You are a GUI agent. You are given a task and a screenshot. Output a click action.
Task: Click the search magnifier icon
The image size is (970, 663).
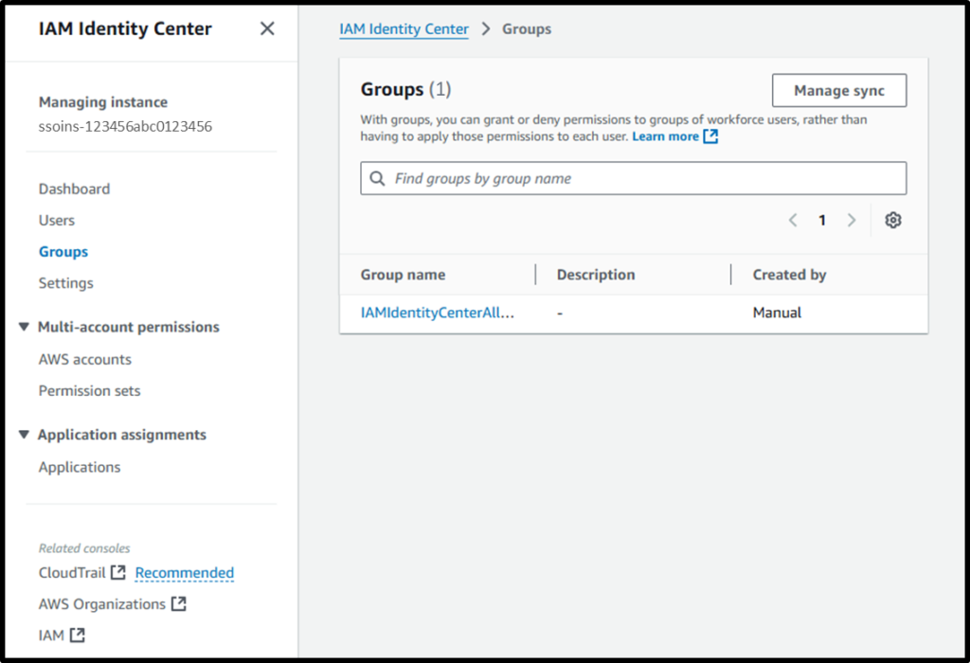point(377,179)
